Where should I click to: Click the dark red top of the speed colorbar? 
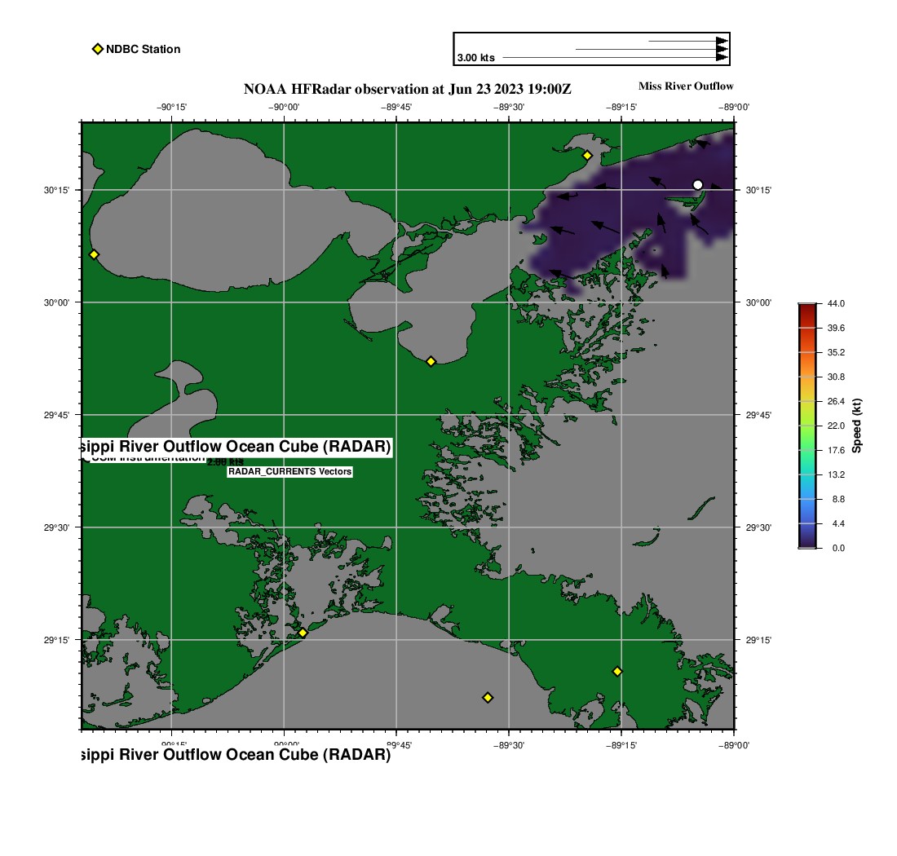pyautogui.click(x=806, y=308)
